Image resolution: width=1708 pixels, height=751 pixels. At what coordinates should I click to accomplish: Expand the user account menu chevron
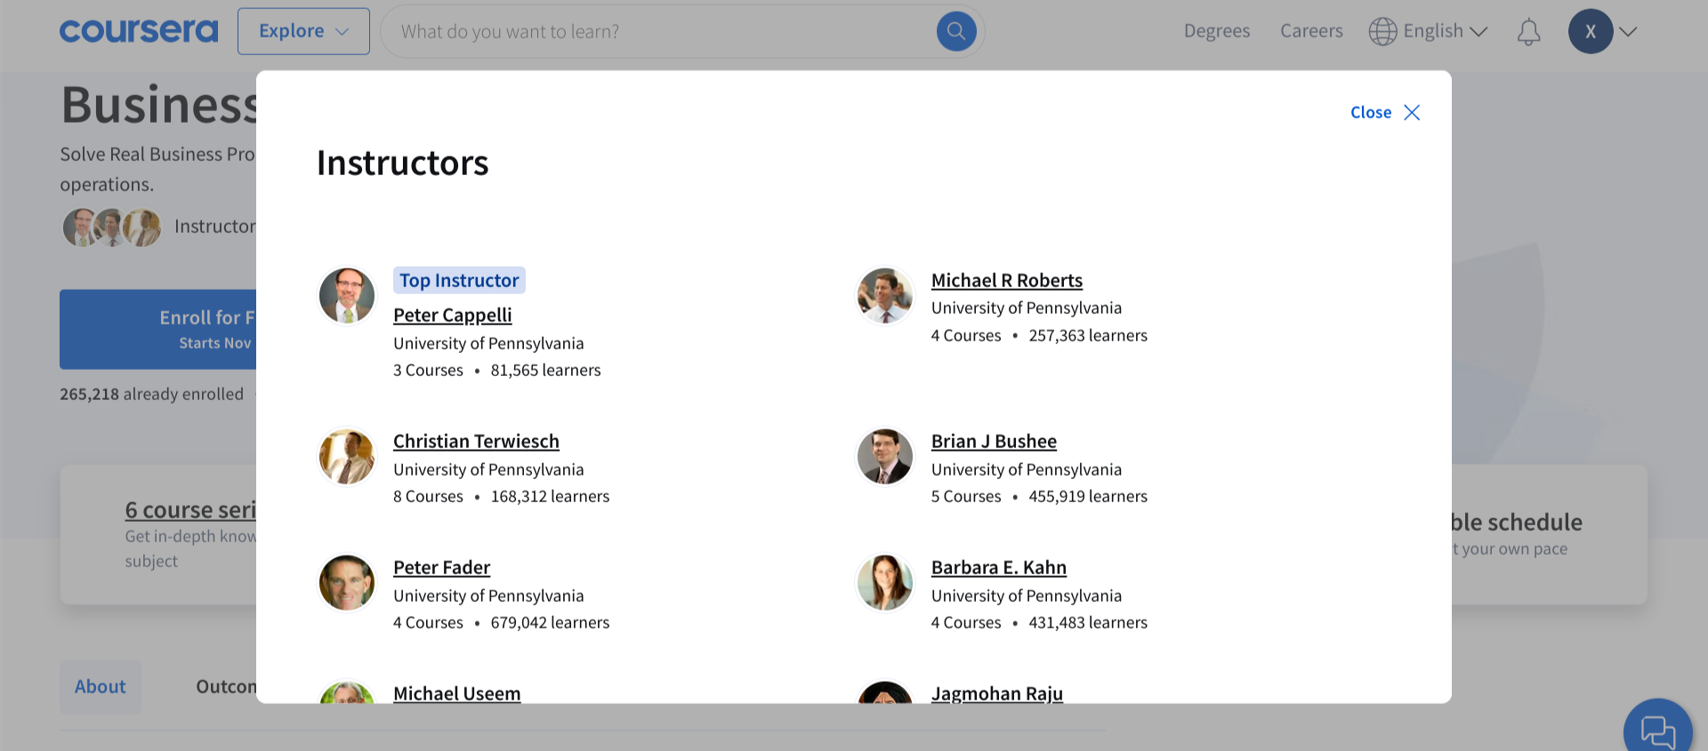pos(1628,31)
